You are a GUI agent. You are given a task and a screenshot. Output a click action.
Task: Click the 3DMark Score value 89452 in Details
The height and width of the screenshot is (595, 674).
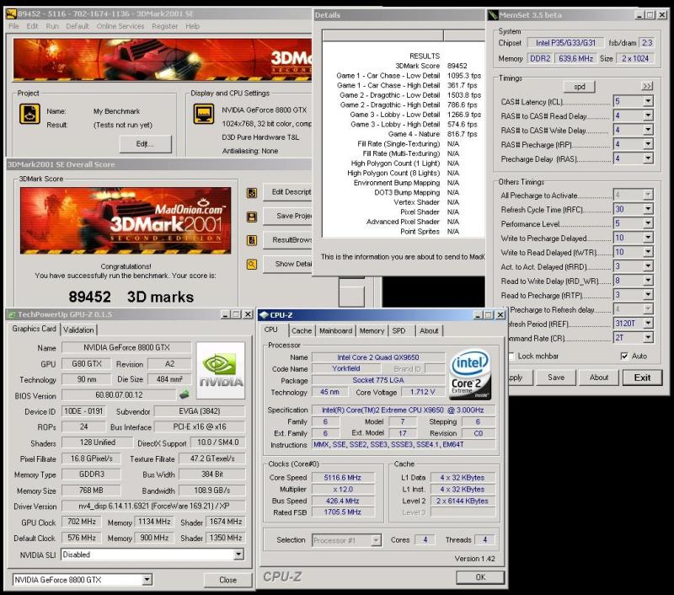[x=457, y=66]
